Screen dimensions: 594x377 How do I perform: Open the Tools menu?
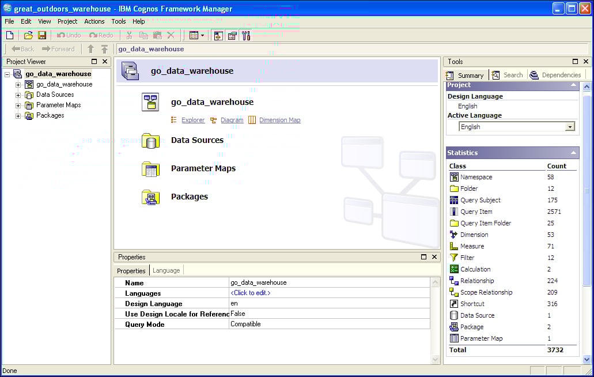point(119,21)
